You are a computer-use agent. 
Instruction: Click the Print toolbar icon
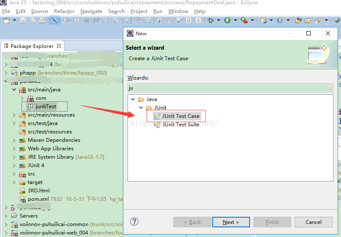click(42, 21)
